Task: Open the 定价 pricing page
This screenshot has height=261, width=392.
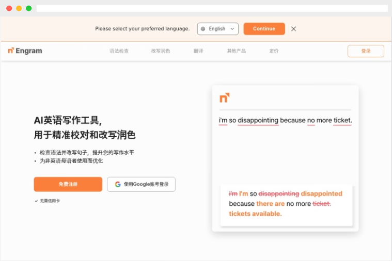Action: tap(274, 51)
